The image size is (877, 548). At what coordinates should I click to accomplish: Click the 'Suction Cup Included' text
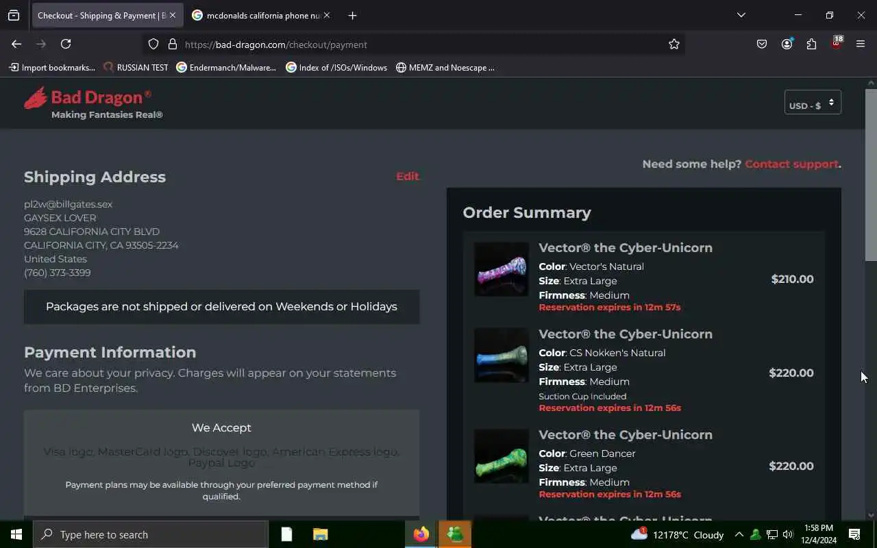click(x=582, y=396)
